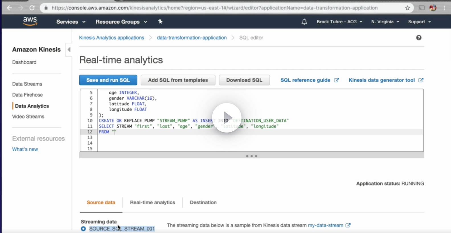Image resolution: width=451 pixels, height=233 pixels.
Task: Open Dashboard in the Kinesis sidebar
Action: coord(24,62)
